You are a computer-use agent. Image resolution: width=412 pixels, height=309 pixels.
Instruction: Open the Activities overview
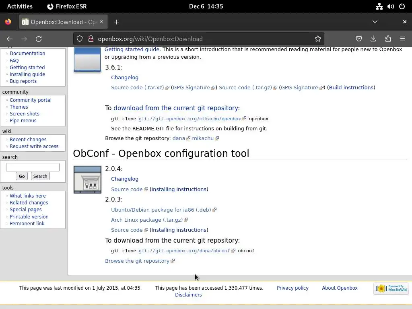20,6
